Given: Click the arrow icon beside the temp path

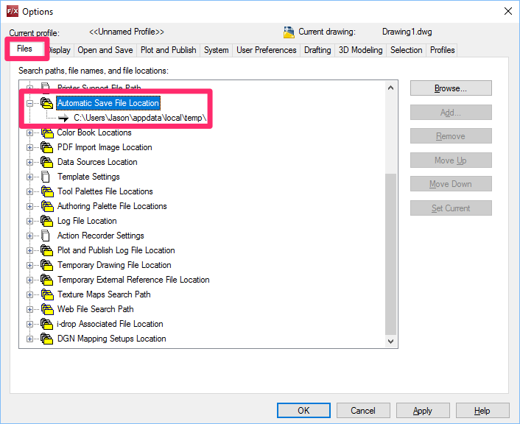Looking at the screenshot, I should 63,118.
